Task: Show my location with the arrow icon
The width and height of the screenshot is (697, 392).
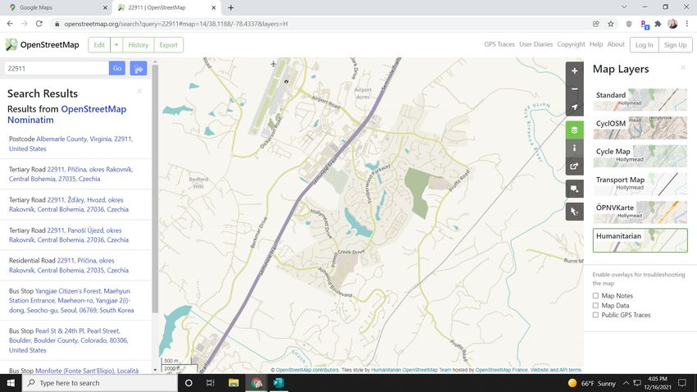Action: point(574,107)
